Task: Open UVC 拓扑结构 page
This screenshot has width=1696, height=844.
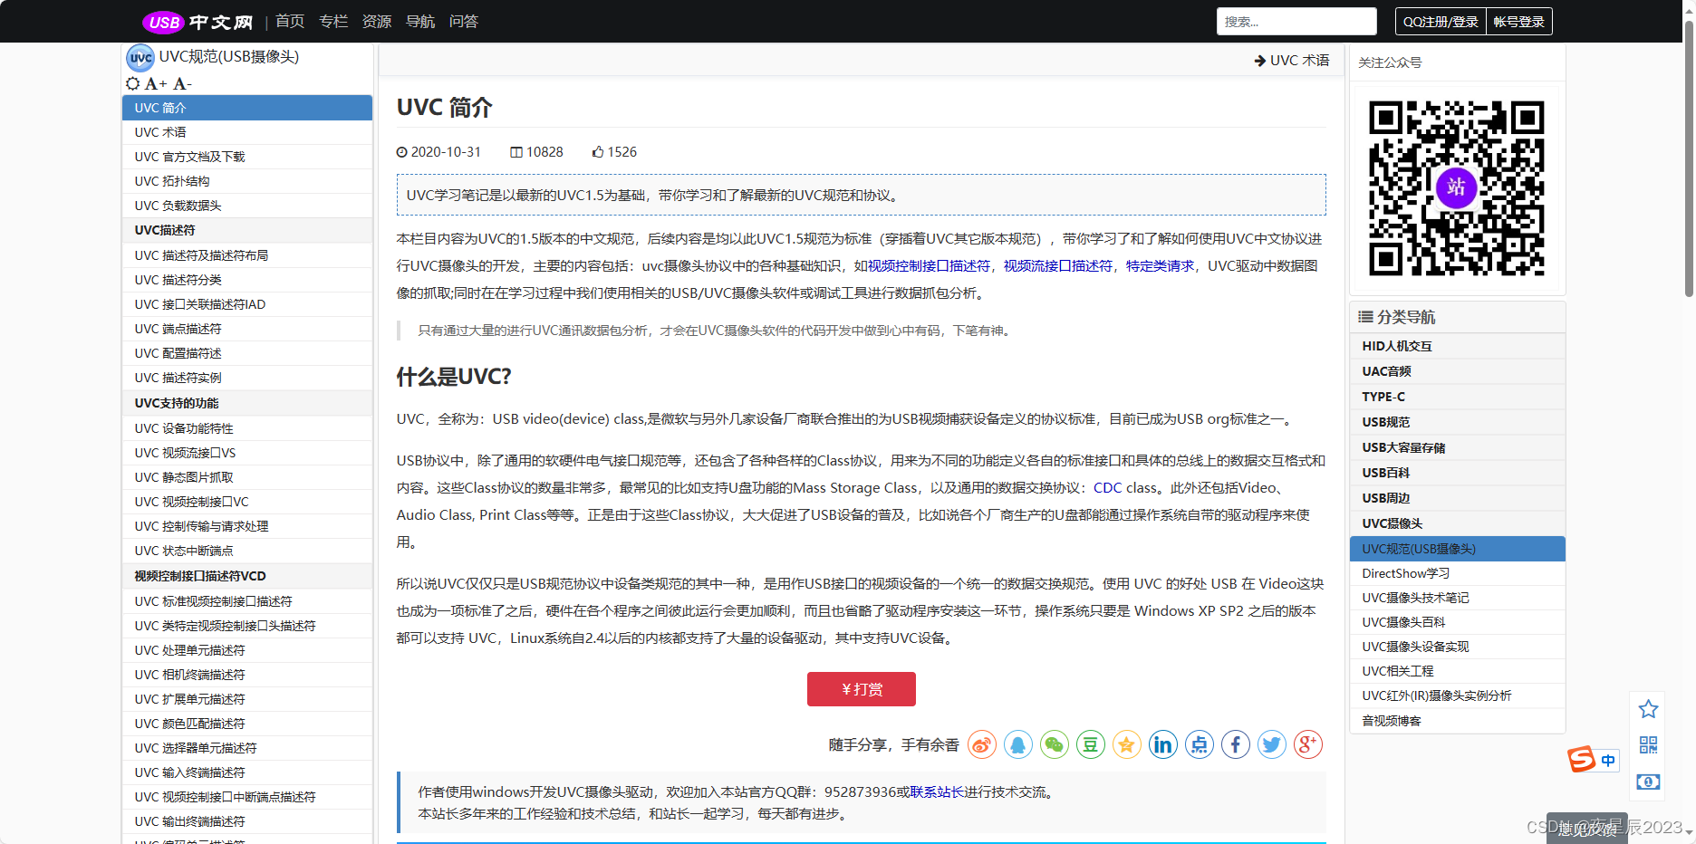Action: (x=247, y=181)
